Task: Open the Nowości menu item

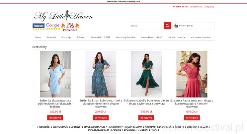Action: pos(51,38)
